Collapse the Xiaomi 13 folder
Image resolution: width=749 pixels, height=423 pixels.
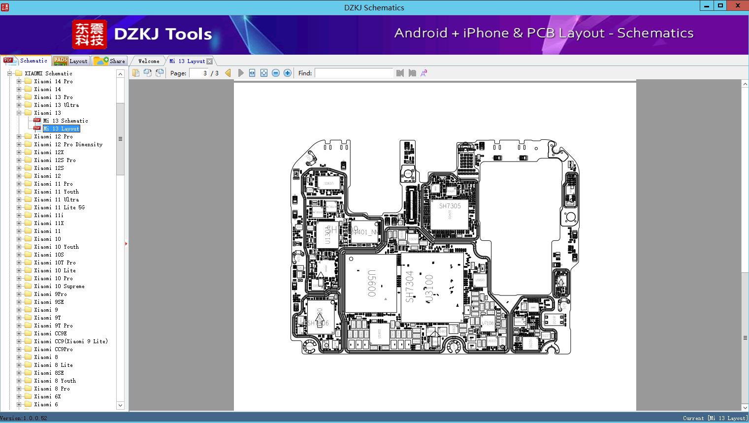pyautogui.click(x=19, y=113)
